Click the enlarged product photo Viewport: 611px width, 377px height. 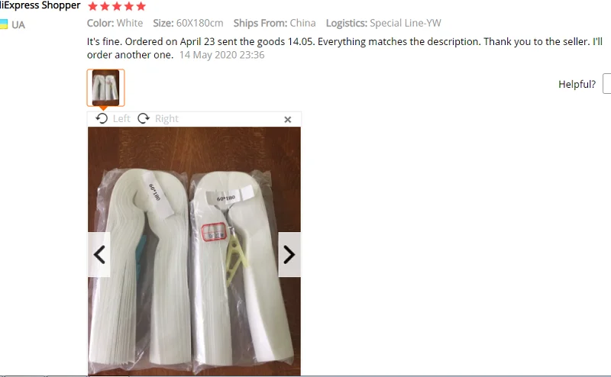pos(194,251)
